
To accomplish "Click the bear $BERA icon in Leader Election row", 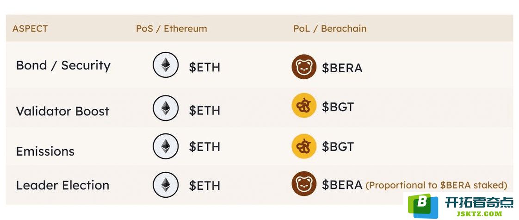I will pos(304,184).
